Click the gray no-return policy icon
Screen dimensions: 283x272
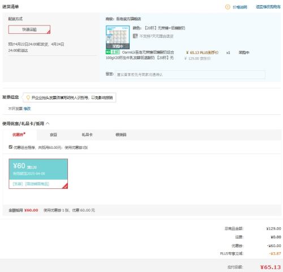pyautogui.click(x=135, y=36)
